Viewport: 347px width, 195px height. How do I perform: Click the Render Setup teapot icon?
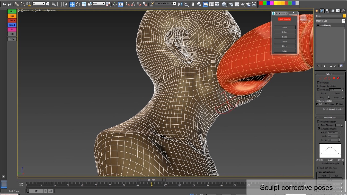click(231, 4)
